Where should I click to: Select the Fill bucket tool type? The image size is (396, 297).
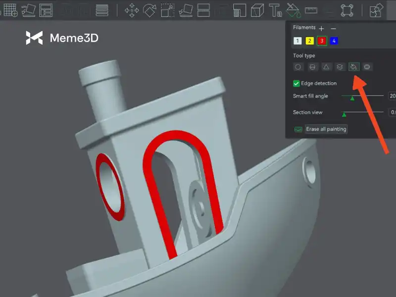coord(353,67)
